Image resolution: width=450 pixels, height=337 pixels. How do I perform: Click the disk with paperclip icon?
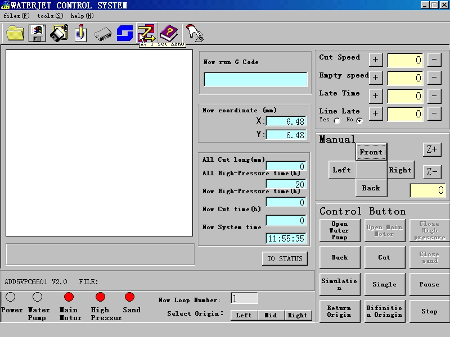click(x=58, y=33)
